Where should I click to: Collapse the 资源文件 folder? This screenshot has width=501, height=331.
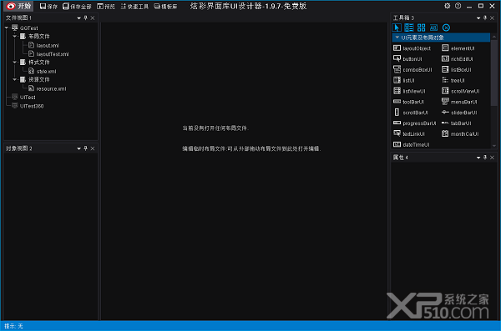point(15,79)
